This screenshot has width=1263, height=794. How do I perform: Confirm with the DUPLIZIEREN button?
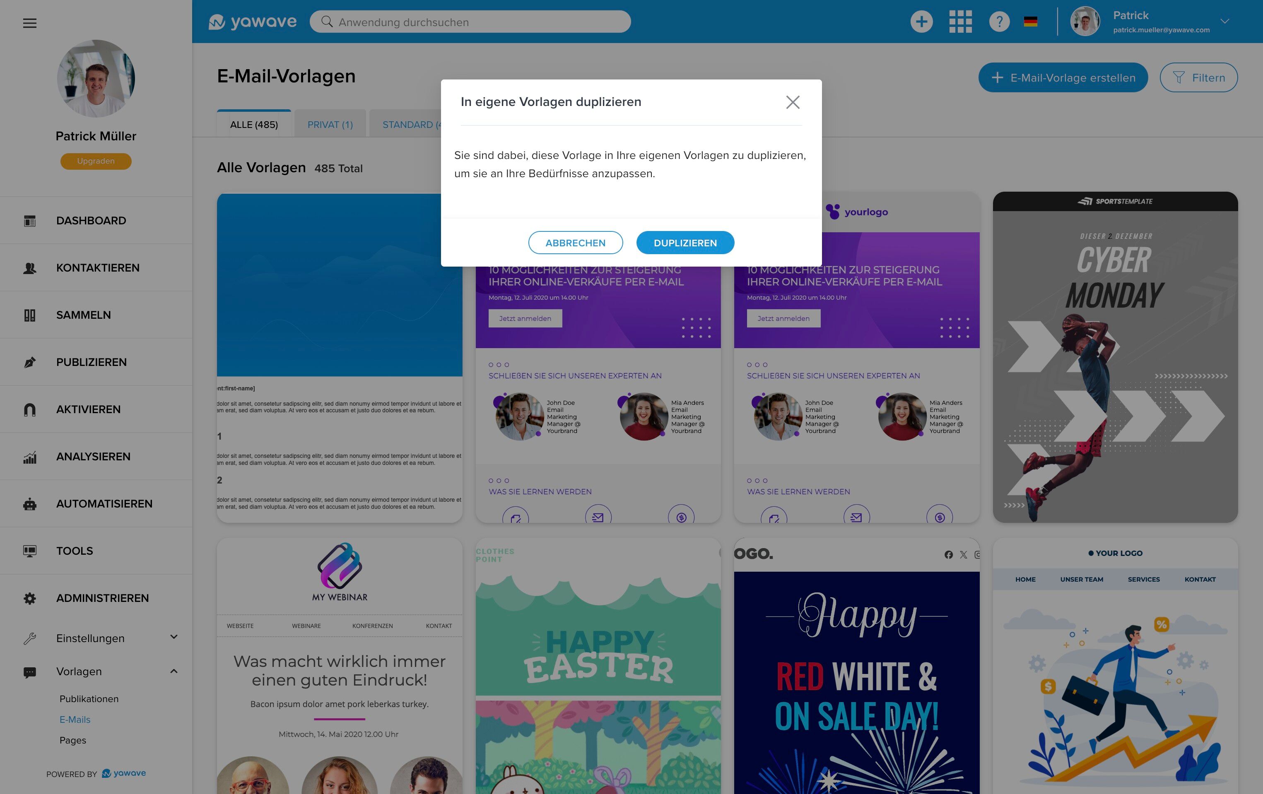point(685,243)
